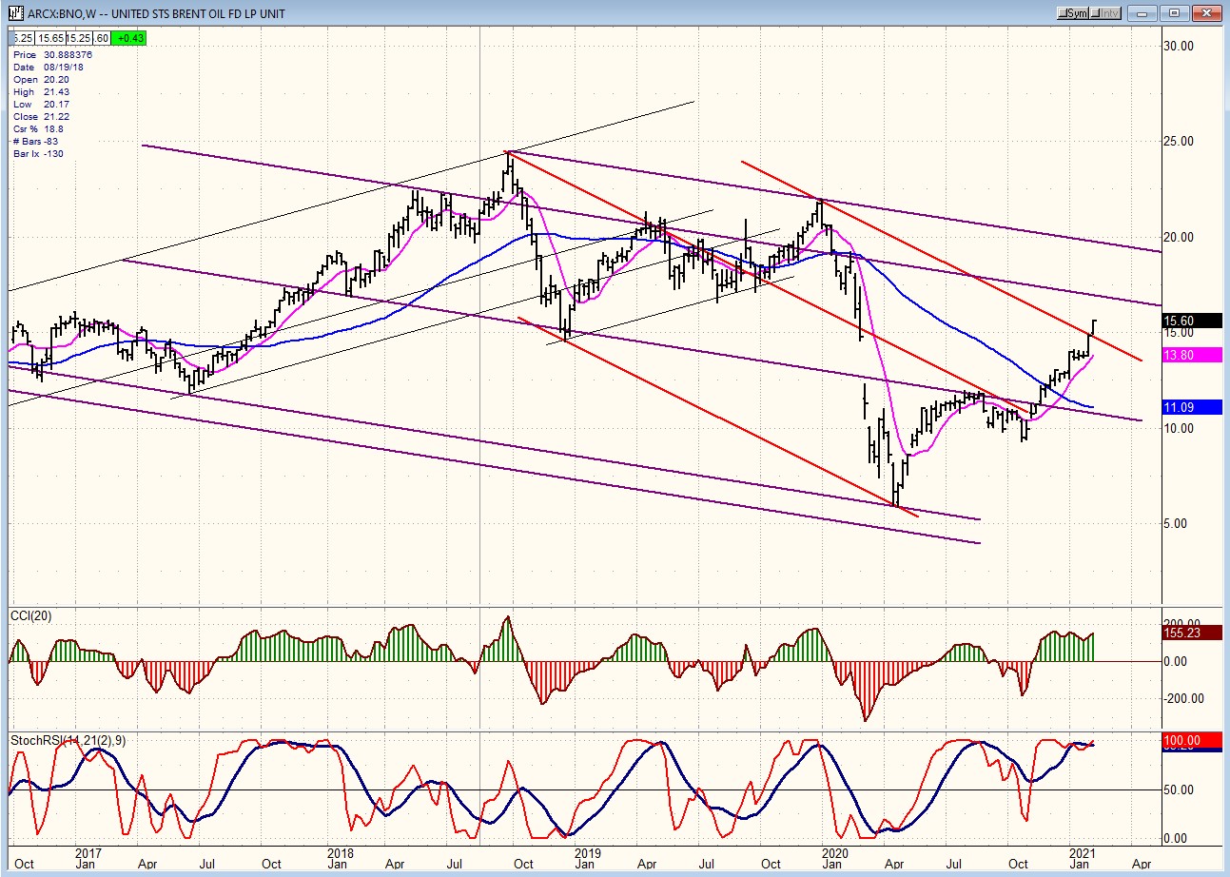Click the red 100.00 StochRSI value label
This screenshot has width=1230, height=877.
point(1191,740)
